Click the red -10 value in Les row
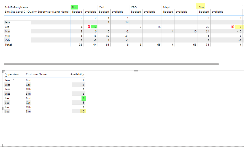The image size is (244, 148). (x=231, y=27)
